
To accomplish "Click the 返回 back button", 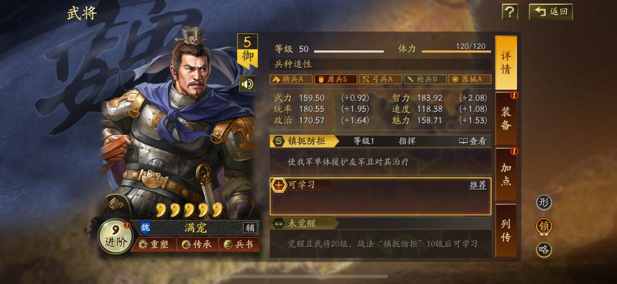I will pyautogui.click(x=551, y=12).
